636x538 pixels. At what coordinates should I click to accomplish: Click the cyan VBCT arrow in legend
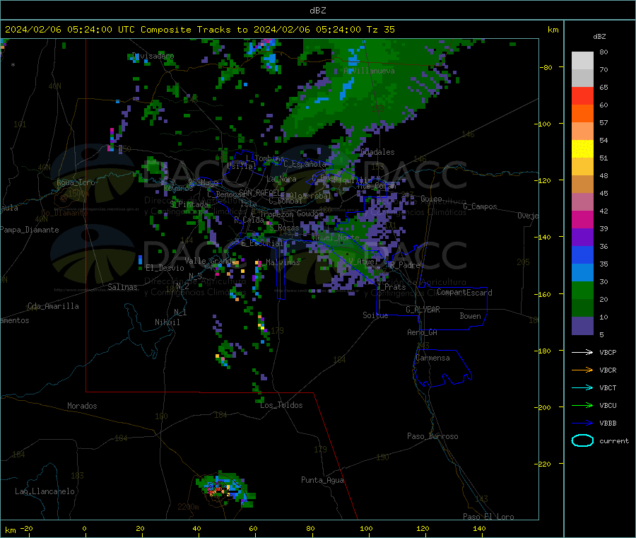582,388
